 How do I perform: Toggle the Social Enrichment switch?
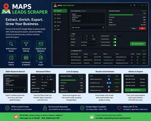(115, 45)
